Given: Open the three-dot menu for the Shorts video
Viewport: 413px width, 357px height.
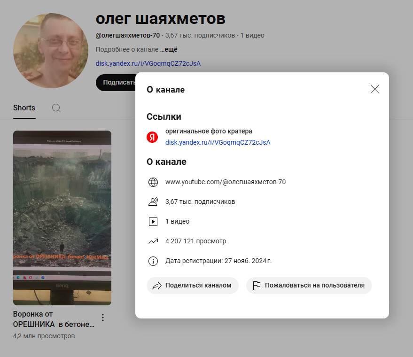Looking at the screenshot, I should [103, 318].
